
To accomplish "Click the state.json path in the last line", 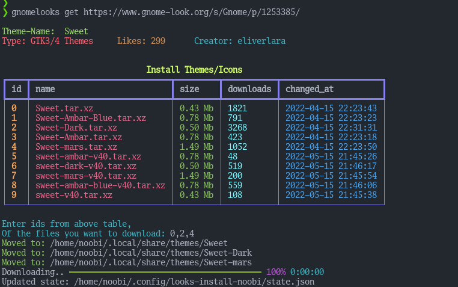I will [194, 282].
